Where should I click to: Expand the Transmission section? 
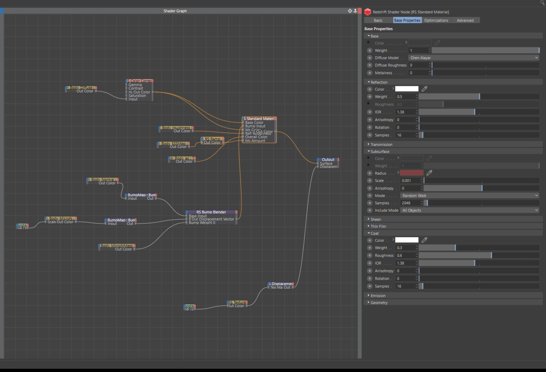coord(381,144)
